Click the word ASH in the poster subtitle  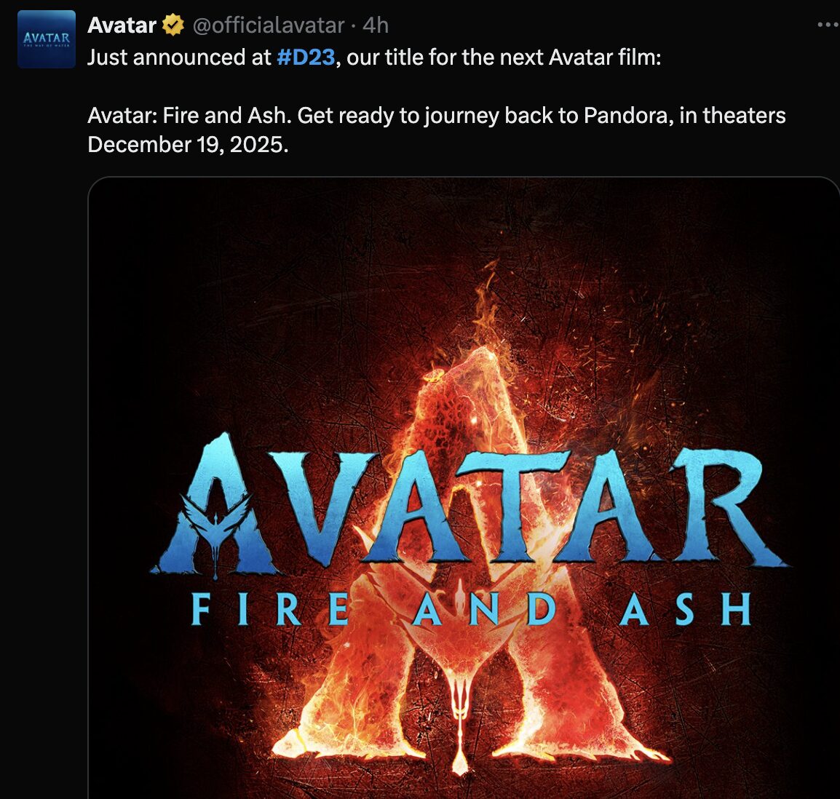tap(686, 609)
